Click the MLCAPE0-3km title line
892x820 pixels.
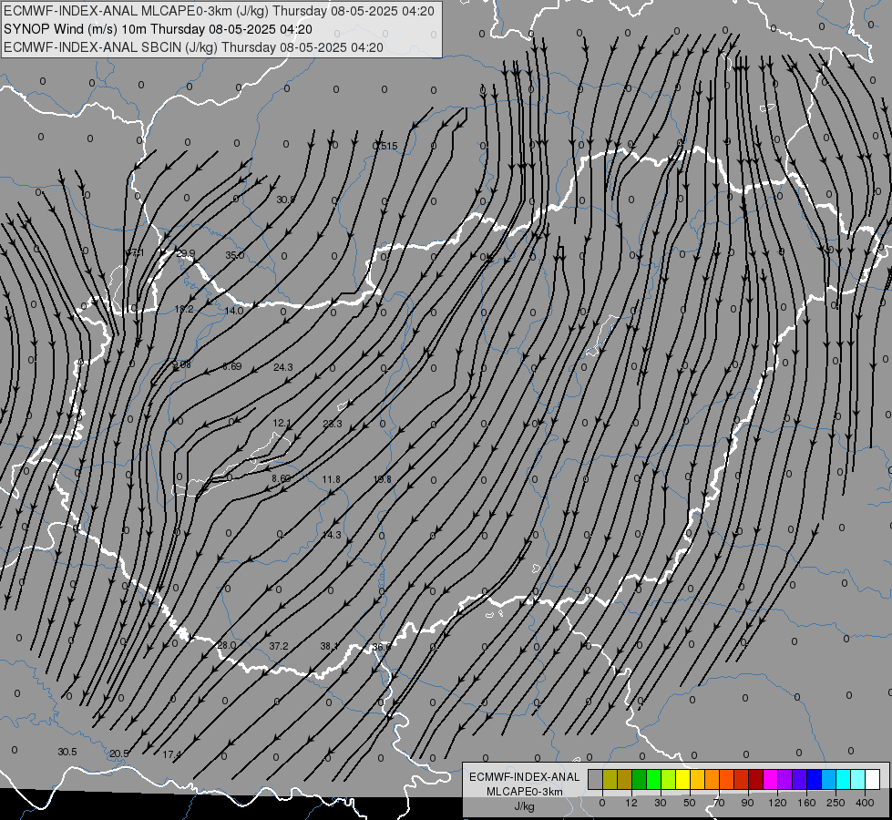(219, 11)
